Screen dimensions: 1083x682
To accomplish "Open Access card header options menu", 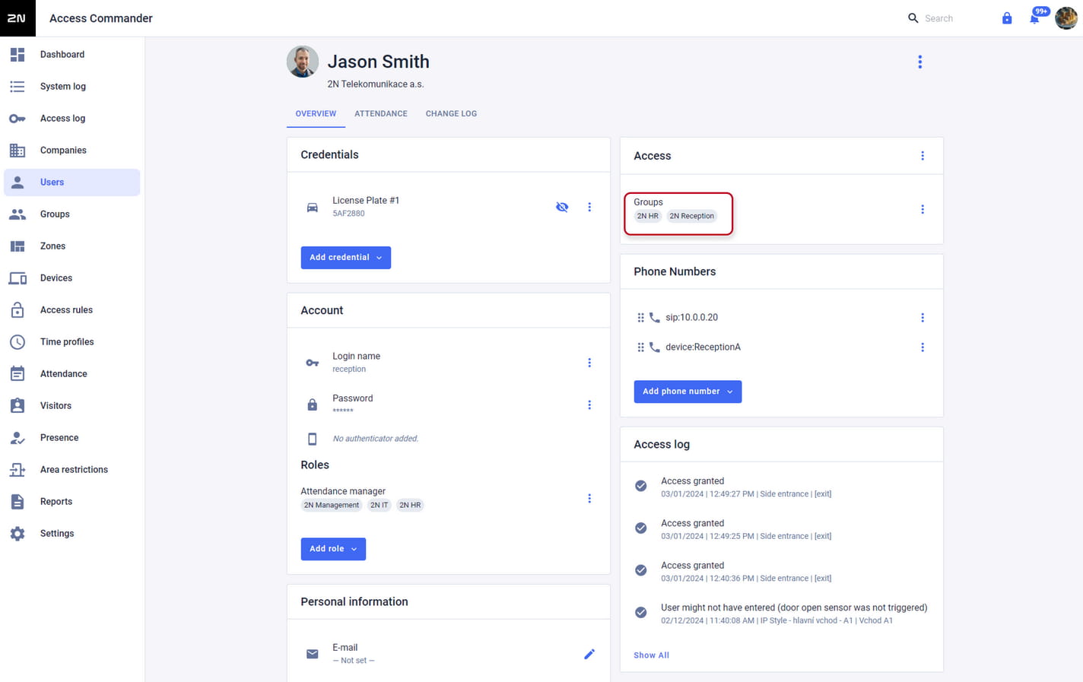I will (x=923, y=156).
